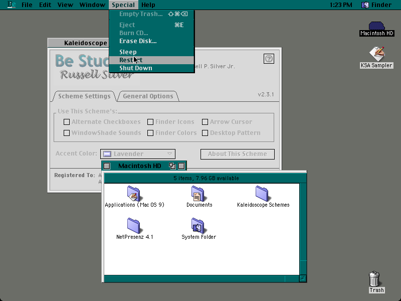Open the Edit menu
The height and width of the screenshot is (301, 401).
pos(45,5)
